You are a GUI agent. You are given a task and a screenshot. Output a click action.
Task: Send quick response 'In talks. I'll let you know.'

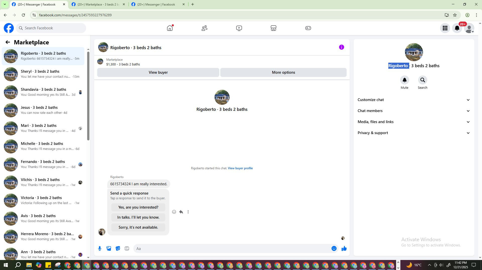pyautogui.click(x=138, y=217)
